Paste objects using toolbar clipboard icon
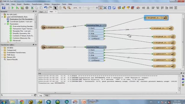Viewport: 185px width, 104px height. (41, 8)
